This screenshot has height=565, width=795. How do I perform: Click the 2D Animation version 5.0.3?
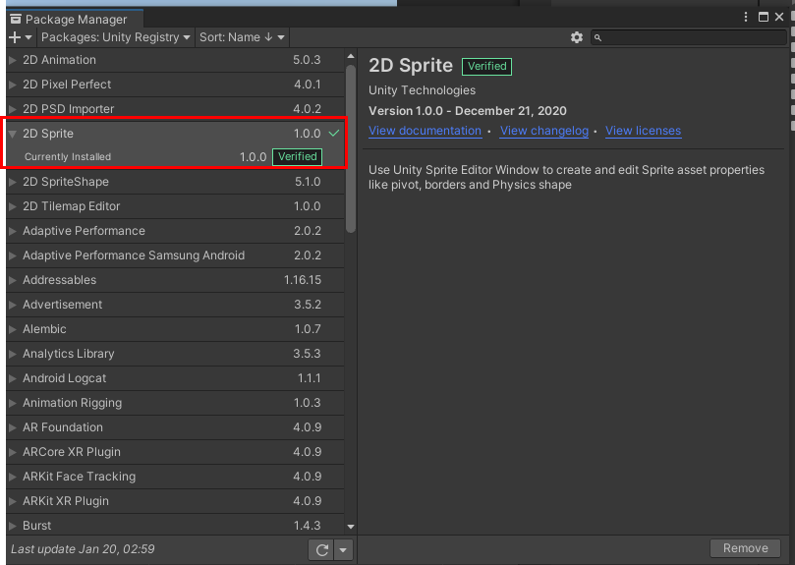[x=307, y=60]
